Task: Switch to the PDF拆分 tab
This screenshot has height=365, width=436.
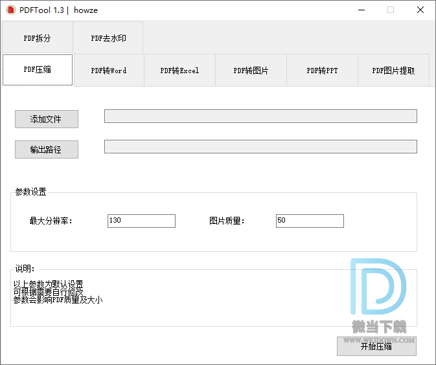Action: 37,38
